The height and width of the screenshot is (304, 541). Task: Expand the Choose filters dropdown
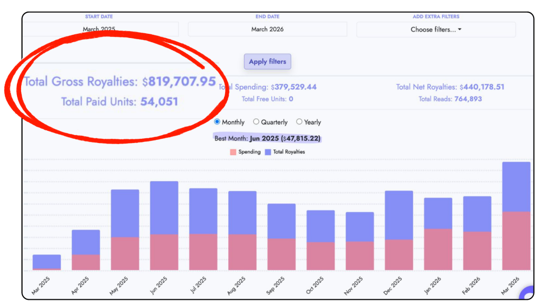[436, 30]
